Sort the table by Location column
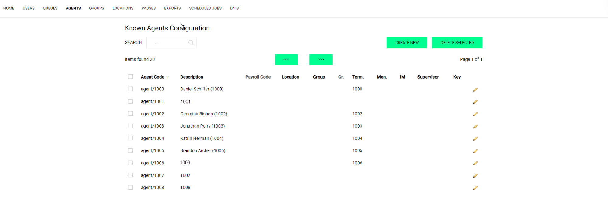Image resolution: width=608 pixels, height=197 pixels. point(290,77)
